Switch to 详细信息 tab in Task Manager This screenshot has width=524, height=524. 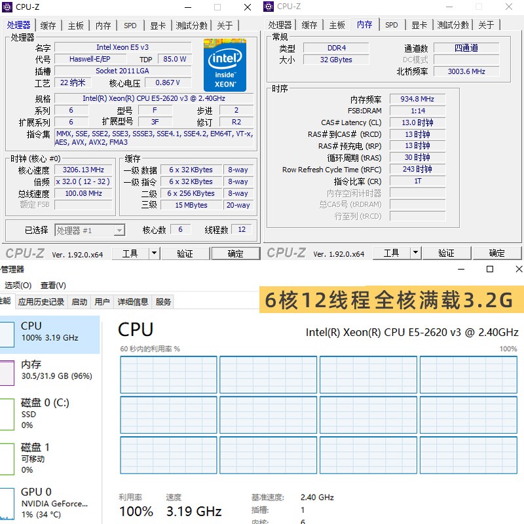click(x=133, y=302)
